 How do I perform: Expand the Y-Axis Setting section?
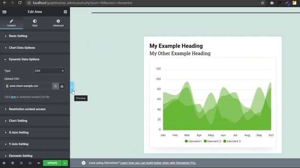[x=35, y=144]
